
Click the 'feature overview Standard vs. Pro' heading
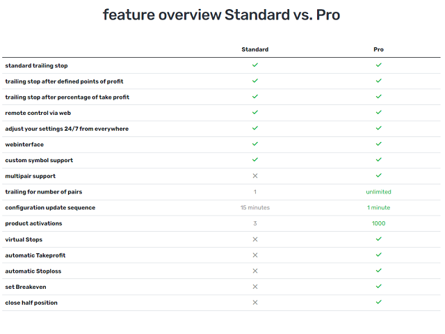tap(221, 15)
